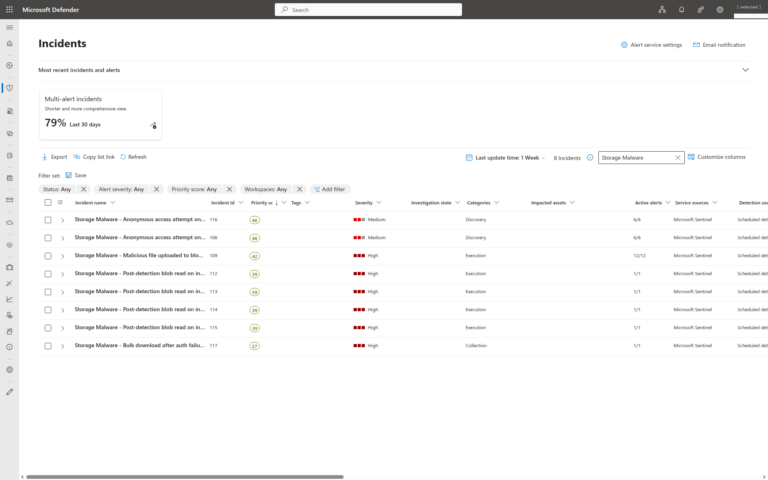Open Email & collaboration envelope icon in sidebar
The height and width of the screenshot is (480, 768).
pos(10,200)
